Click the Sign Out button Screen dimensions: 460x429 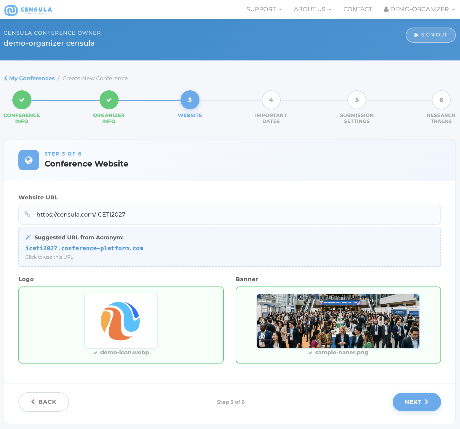[431, 35]
